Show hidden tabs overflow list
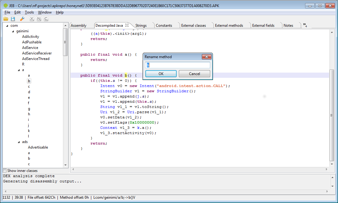Image resolution: width=338 pixels, height=203 pixels. 305,25
